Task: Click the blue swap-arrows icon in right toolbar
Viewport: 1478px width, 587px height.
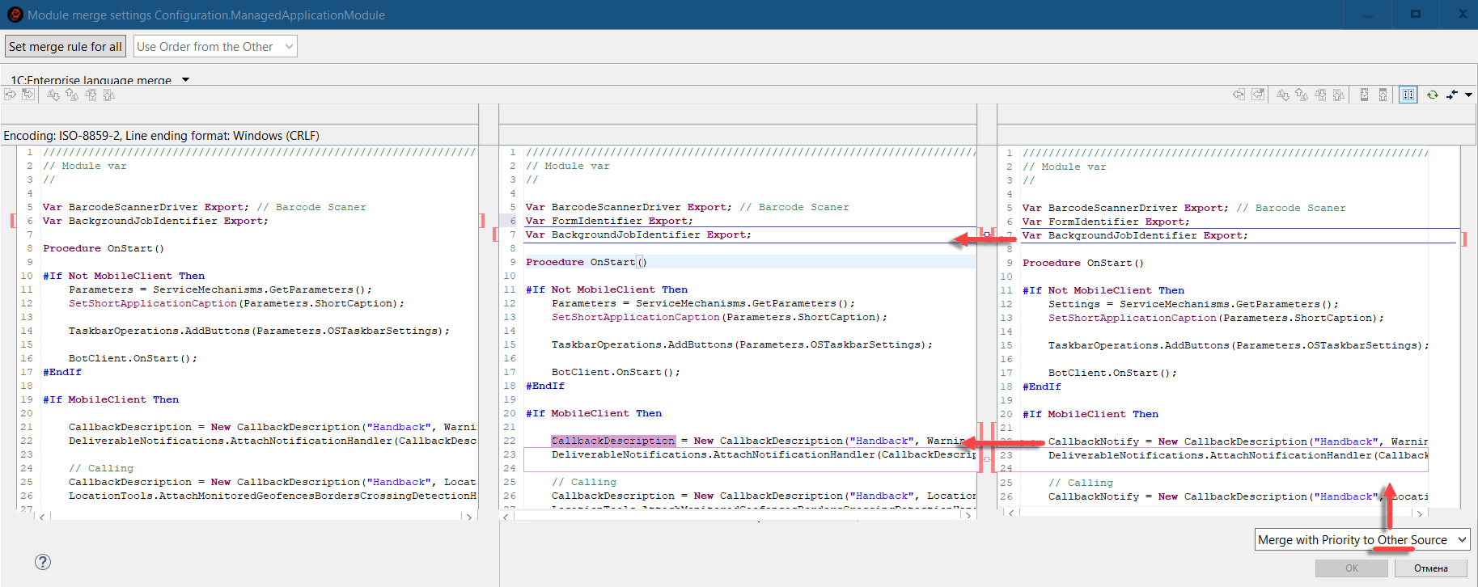Action: (1452, 95)
